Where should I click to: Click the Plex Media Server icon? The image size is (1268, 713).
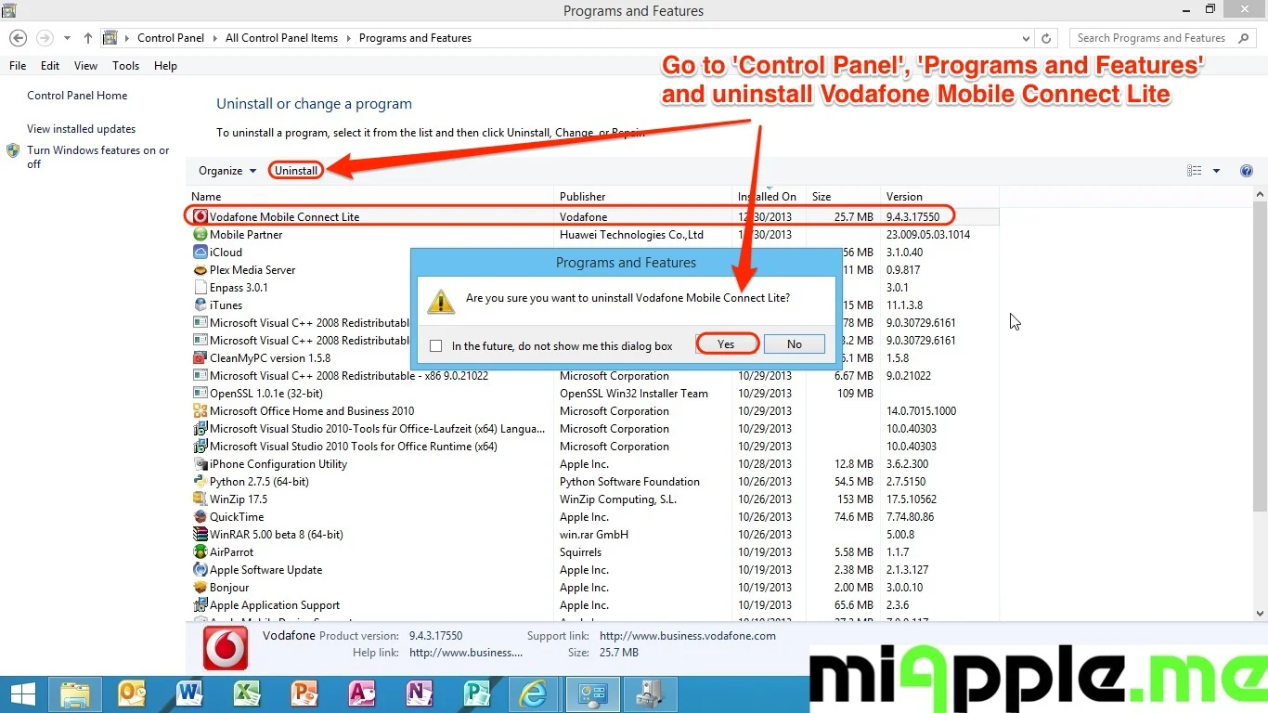tap(200, 270)
